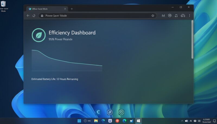Screen dimensions: 217x124
Task: Click the lock icon in address bar
Action: tap(42, 16)
